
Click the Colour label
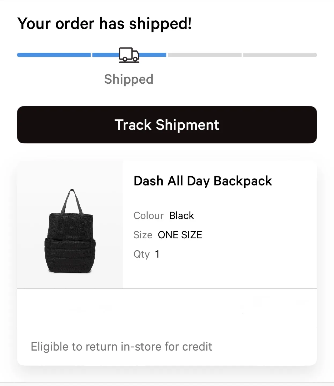(149, 216)
